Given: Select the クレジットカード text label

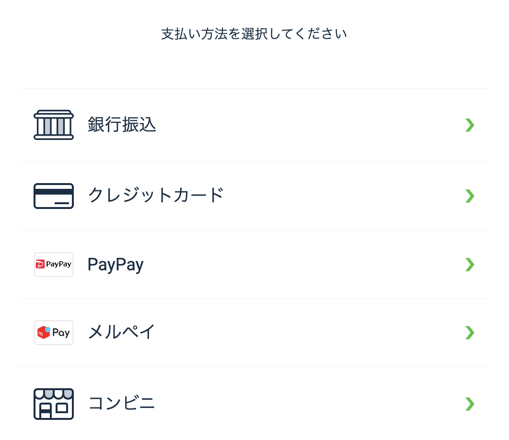Looking at the screenshot, I should [156, 196].
